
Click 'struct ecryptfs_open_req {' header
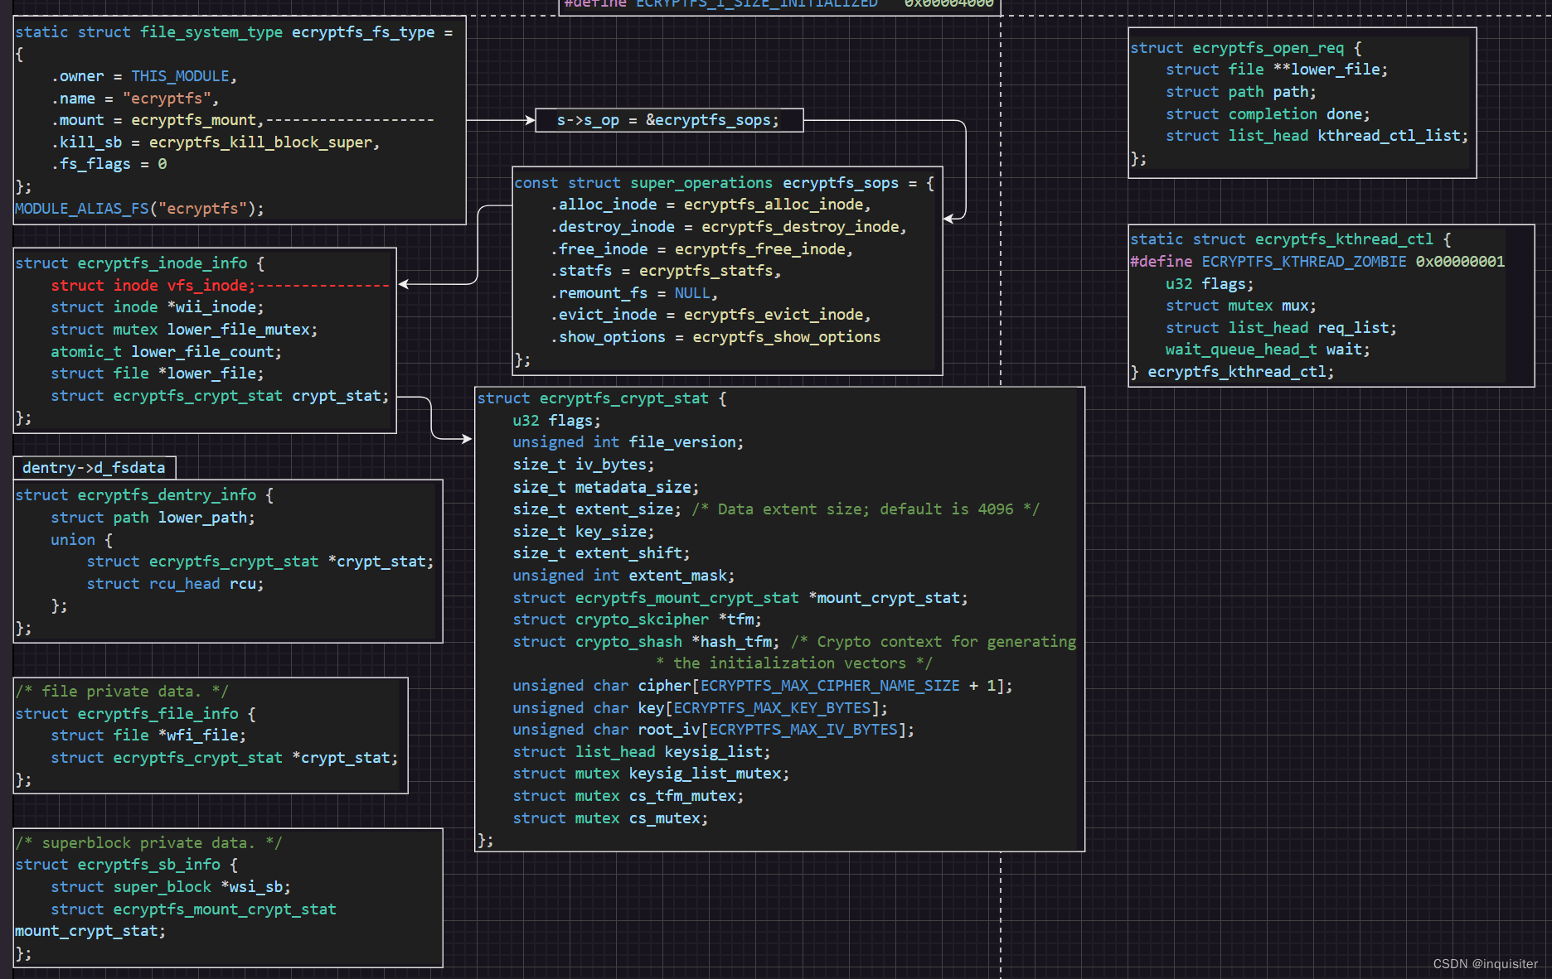tap(1246, 48)
